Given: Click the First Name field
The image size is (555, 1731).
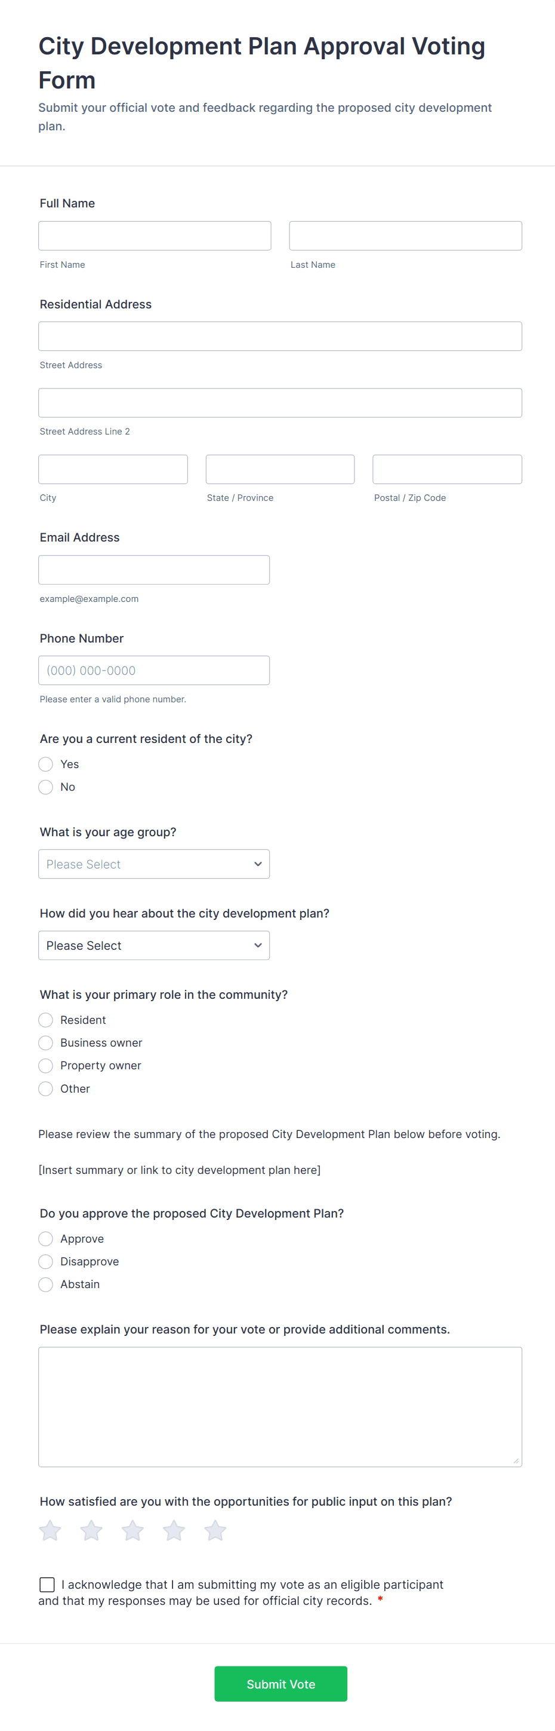Looking at the screenshot, I should pos(155,236).
